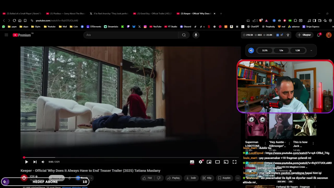The width and height of the screenshot is (334, 188).
Task: Click the video progress bar scrubber
Action: click(x=24, y=157)
